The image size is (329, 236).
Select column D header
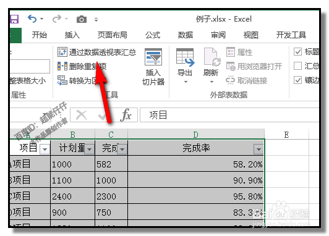click(195, 135)
